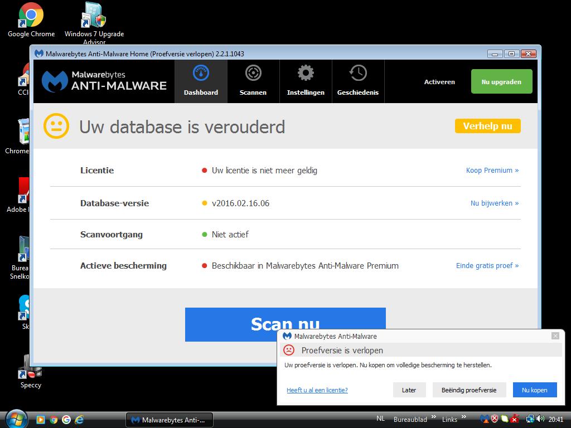The width and height of the screenshot is (571, 428).
Task: Open the 'Heeft u al een licentie?' link
Action: tap(317, 390)
